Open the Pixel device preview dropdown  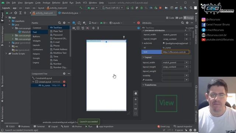tap(94, 23)
